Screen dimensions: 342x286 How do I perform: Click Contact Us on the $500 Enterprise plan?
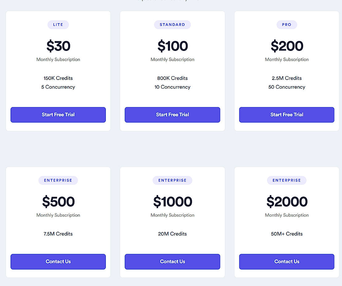point(58,262)
